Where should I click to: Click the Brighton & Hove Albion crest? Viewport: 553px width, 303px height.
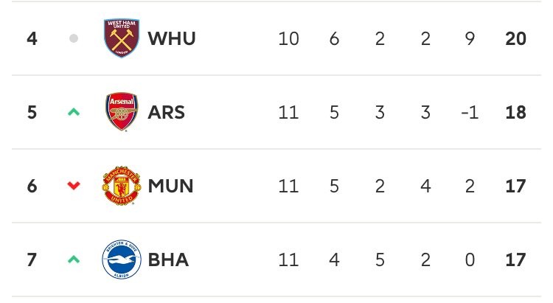coord(122,260)
